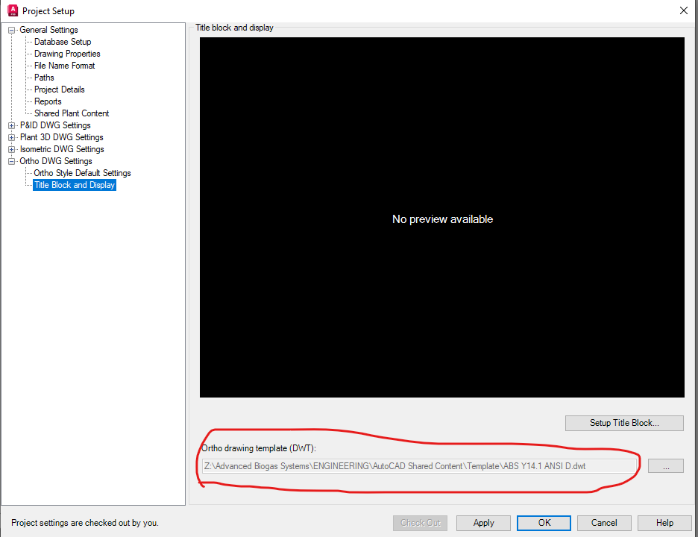Select the Paths settings entry
698x537 pixels.
pyautogui.click(x=45, y=78)
